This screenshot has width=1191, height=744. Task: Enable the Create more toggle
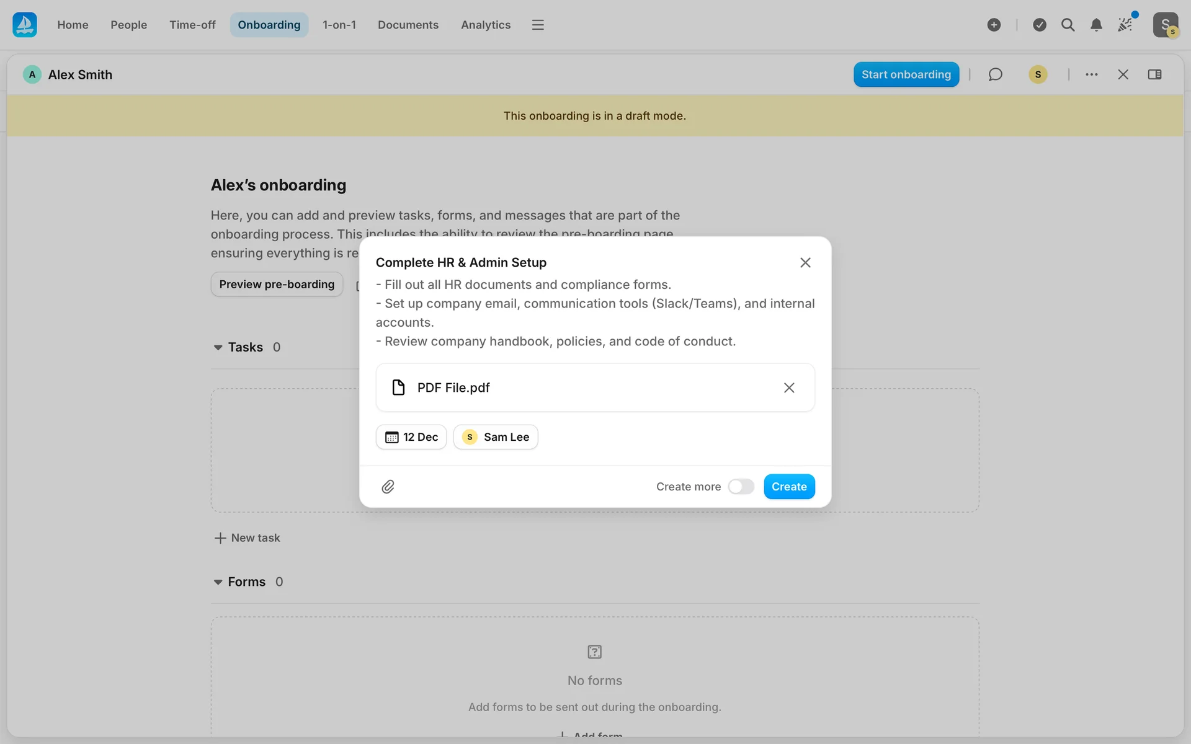(x=741, y=487)
